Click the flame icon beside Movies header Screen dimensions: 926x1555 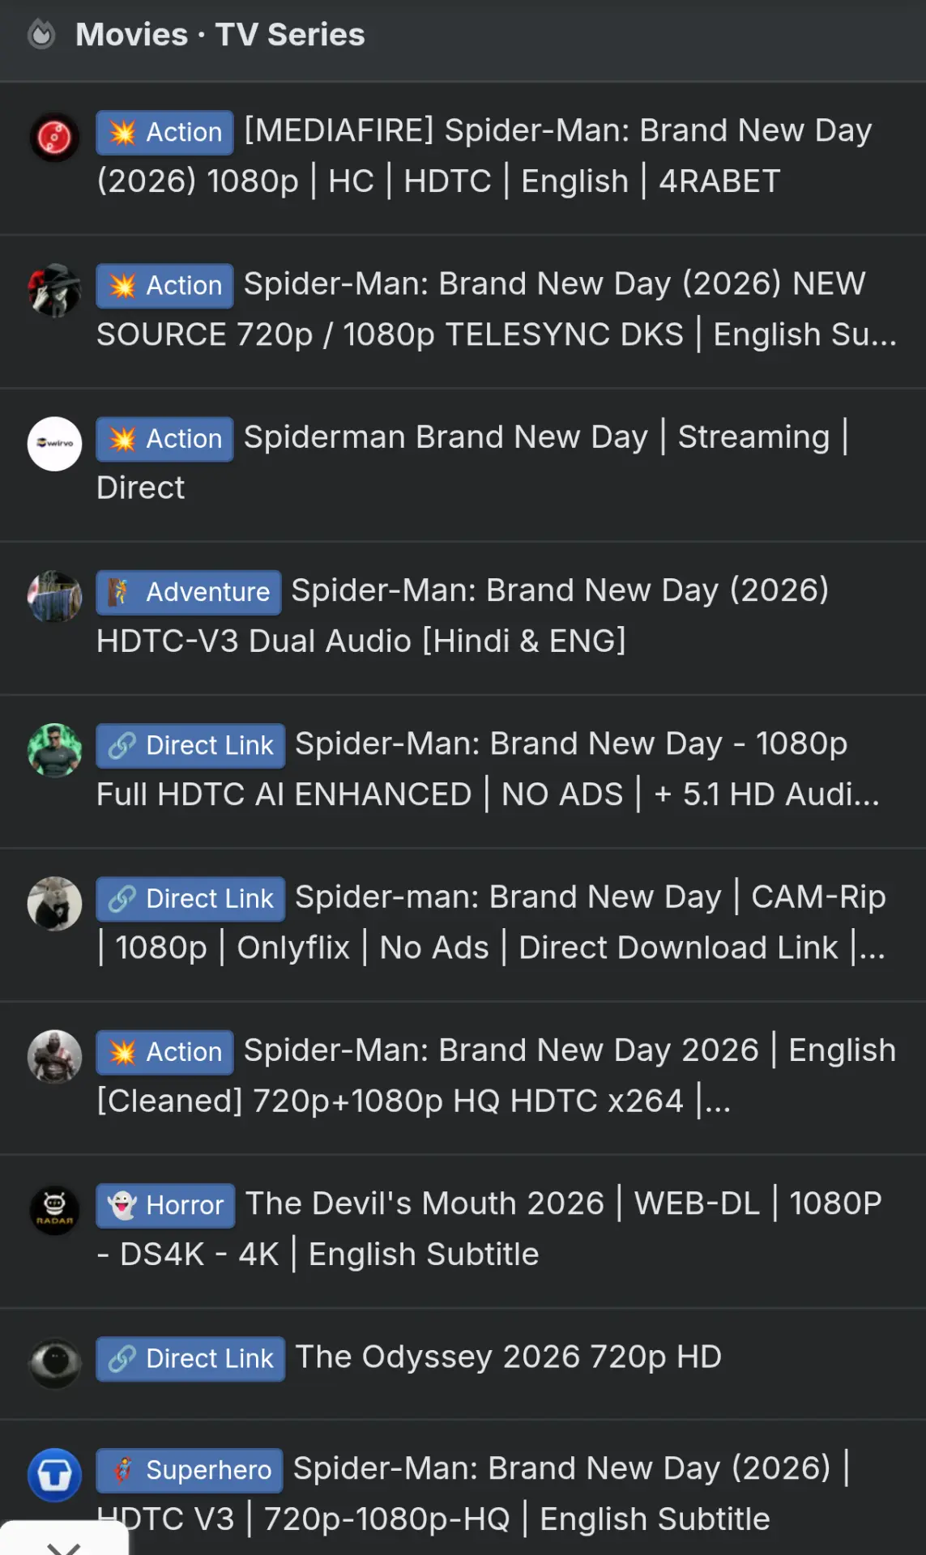(x=41, y=35)
